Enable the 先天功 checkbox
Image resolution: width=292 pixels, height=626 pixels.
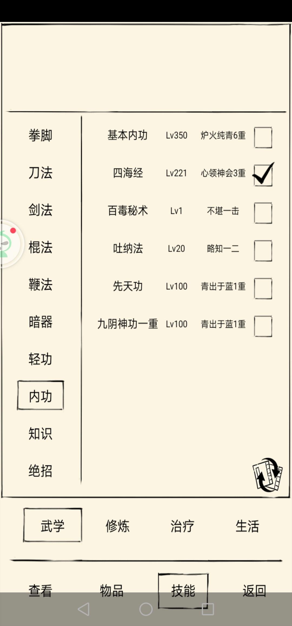[x=263, y=289]
